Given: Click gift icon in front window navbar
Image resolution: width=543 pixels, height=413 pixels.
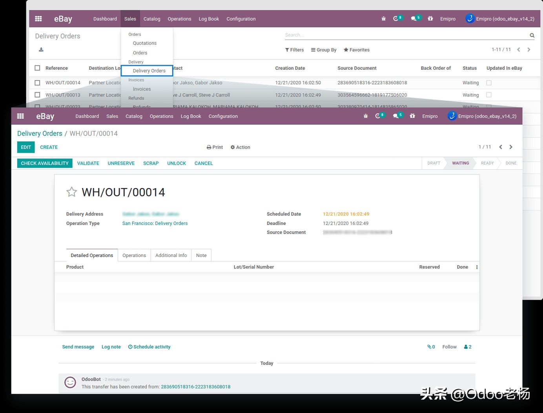Looking at the screenshot, I should pos(412,116).
